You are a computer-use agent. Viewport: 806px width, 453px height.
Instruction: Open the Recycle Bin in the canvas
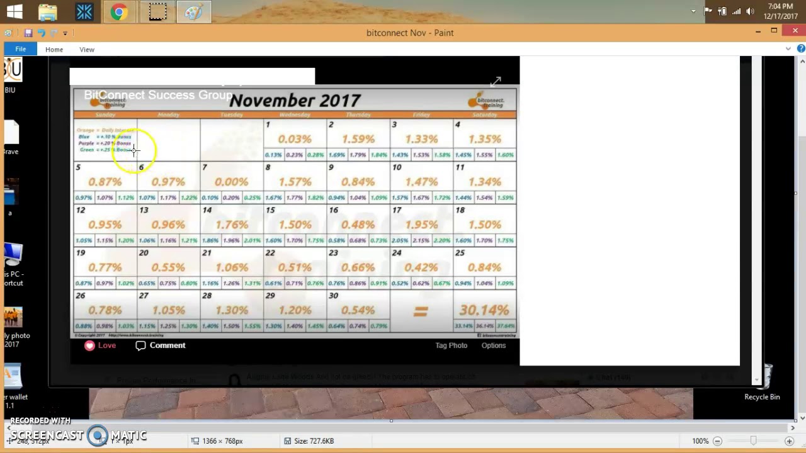pos(763,383)
